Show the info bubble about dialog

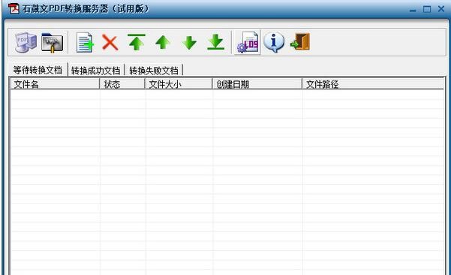[x=274, y=42]
